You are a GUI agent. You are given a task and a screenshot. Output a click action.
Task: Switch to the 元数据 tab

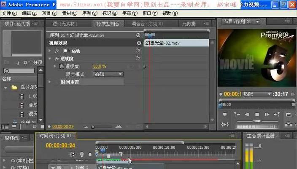189,24
